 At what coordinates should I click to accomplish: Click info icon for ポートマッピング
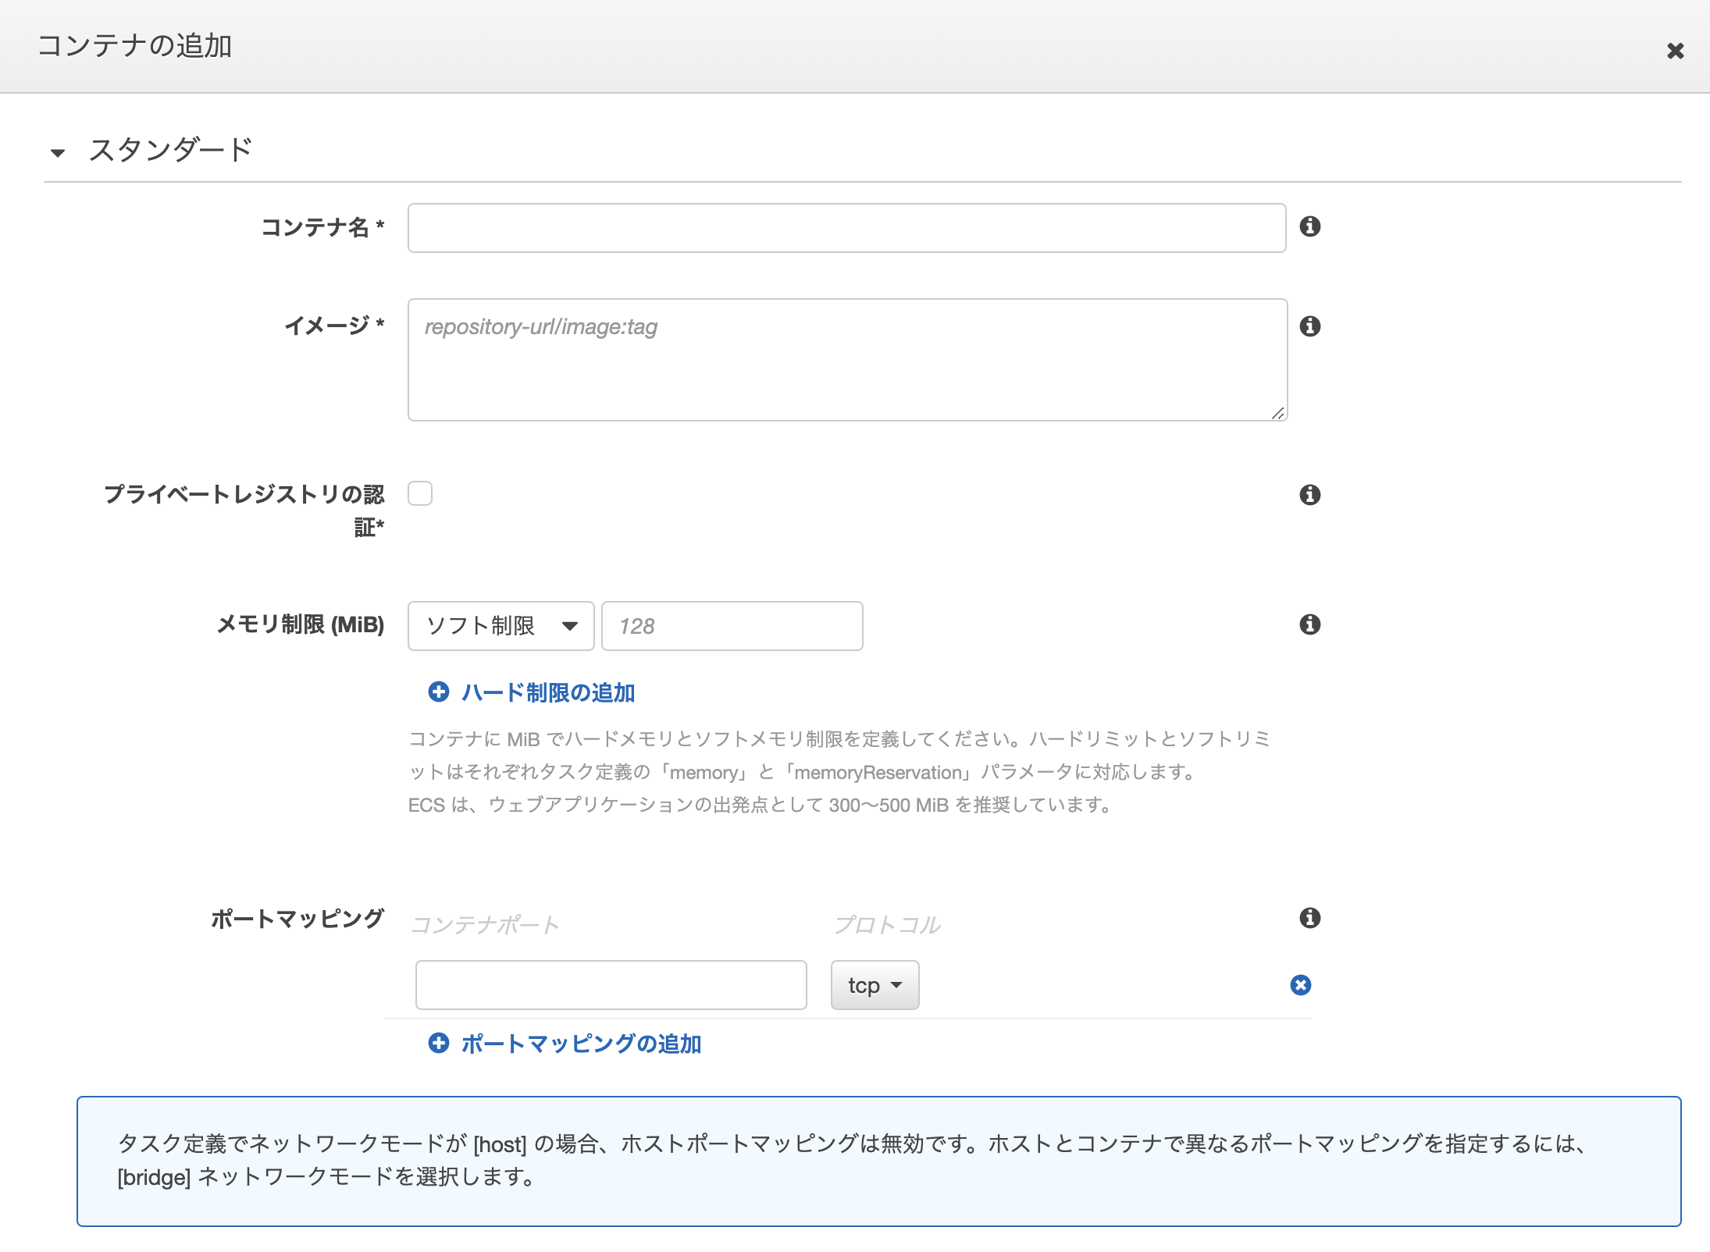pos(1309,918)
